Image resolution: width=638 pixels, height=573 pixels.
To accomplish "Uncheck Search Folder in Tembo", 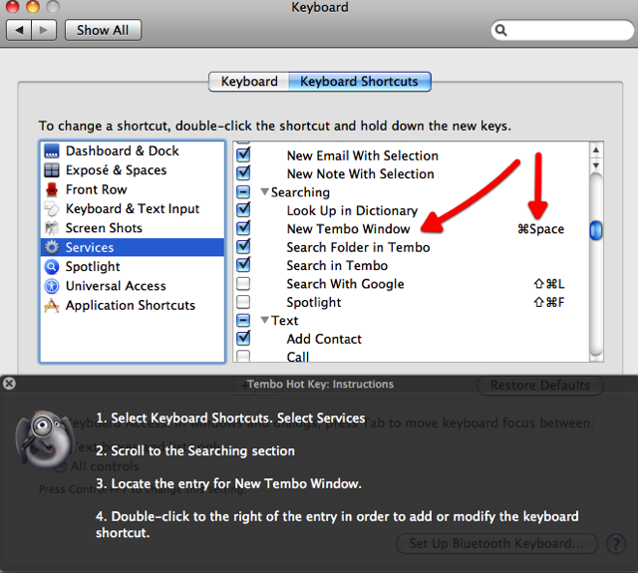I will pos(243,246).
